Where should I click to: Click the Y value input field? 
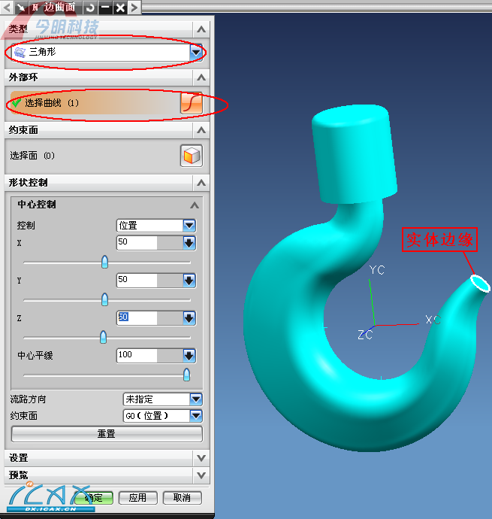[x=137, y=281]
